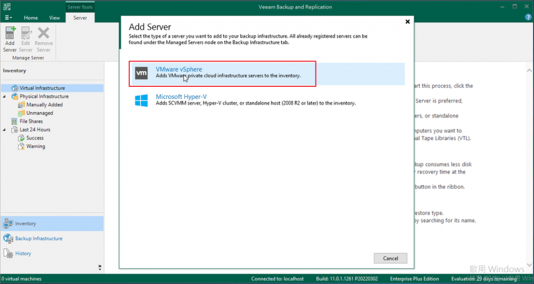
Task: Select the Warning tree item
Action: [35, 146]
